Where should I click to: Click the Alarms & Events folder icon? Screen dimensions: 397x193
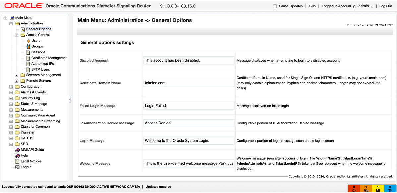tap(17, 92)
